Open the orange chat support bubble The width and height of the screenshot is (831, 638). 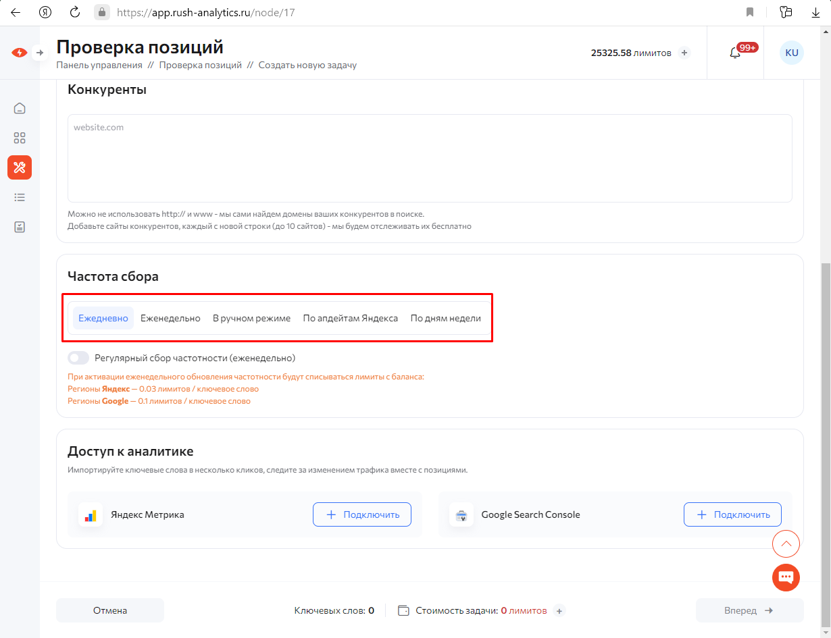click(x=786, y=577)
